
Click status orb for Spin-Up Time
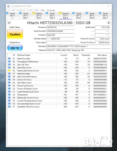click(x=9, y=64)
